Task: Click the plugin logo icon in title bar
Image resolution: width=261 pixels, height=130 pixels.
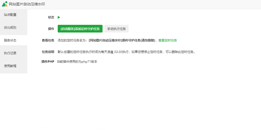Action: point(5,4)
